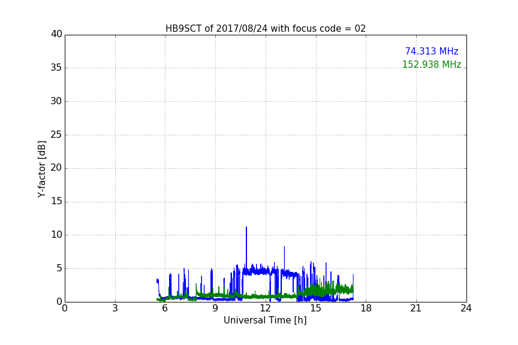Select the blue 74.313 MHz legend label
518x345 pixels.
432,51
